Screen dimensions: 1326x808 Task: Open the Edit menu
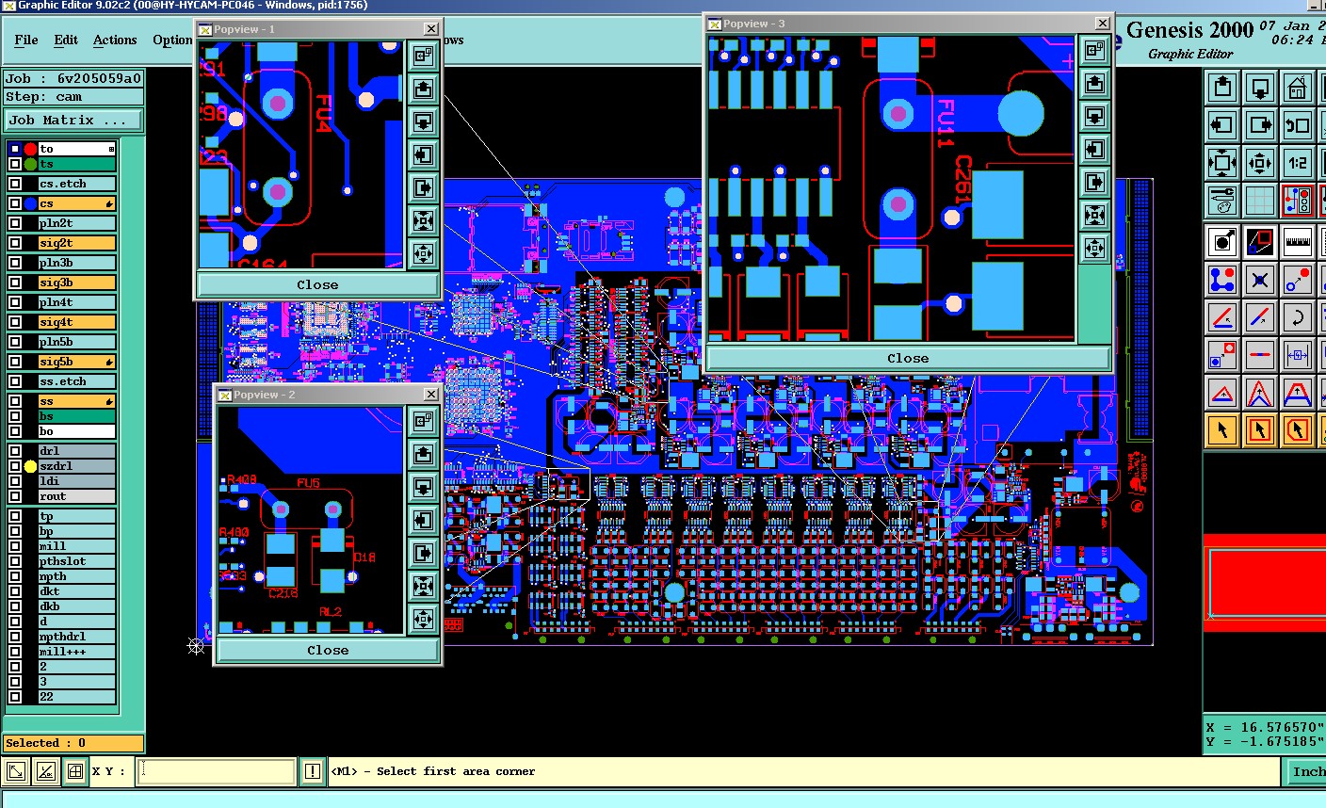point(66,40)
